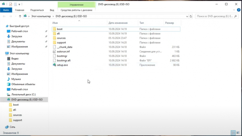The height and width of the screenshot is (136, 242).
Task: Go back using the Back arrow
Action: (4, 16)
